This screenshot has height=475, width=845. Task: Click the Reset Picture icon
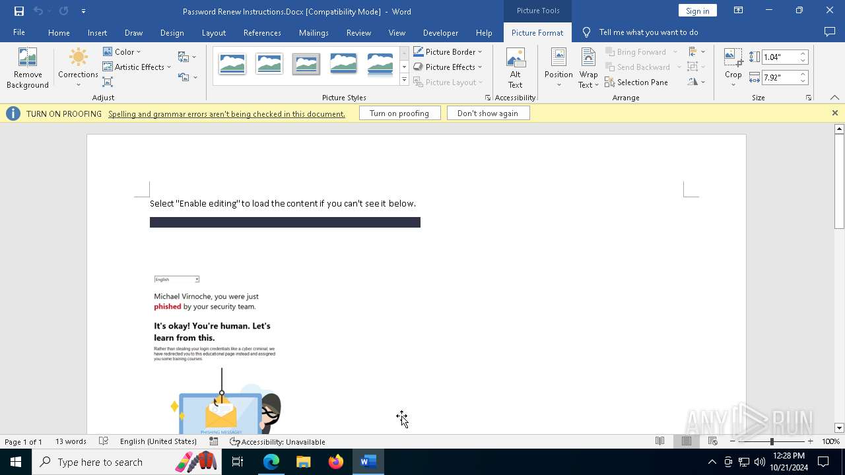tap(187, 77)
